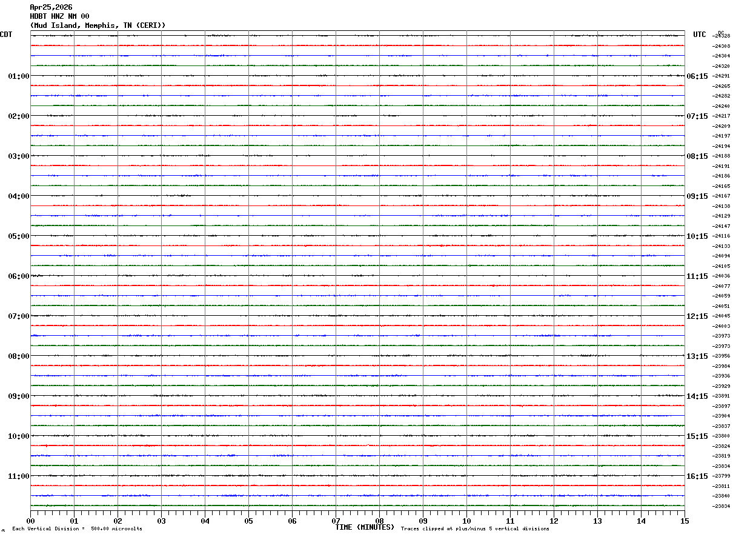This screenshot has width=733, height=537.
Task: Click the 10 minute tick label on axis
Action: click(x=466, y=521)
